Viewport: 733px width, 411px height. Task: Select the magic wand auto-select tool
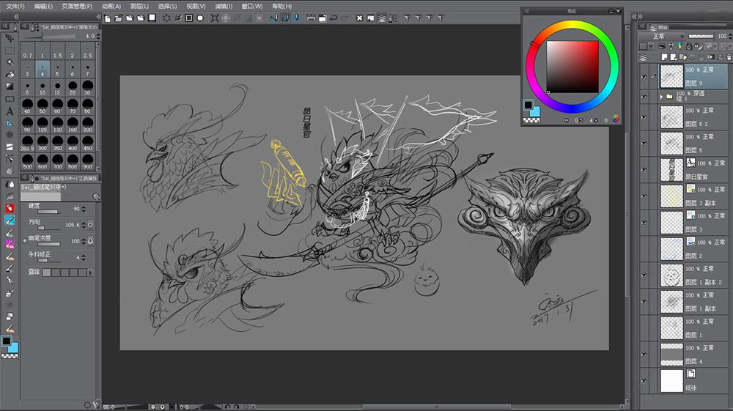10,62
